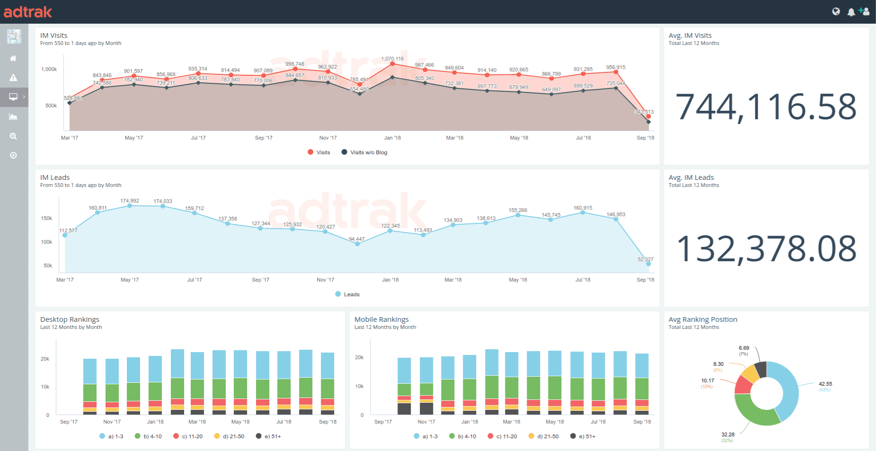Screen dimensions: 876x451
Task: Toggle Mobile Rankings e) 51+ legend
Action: pos(583,436)
